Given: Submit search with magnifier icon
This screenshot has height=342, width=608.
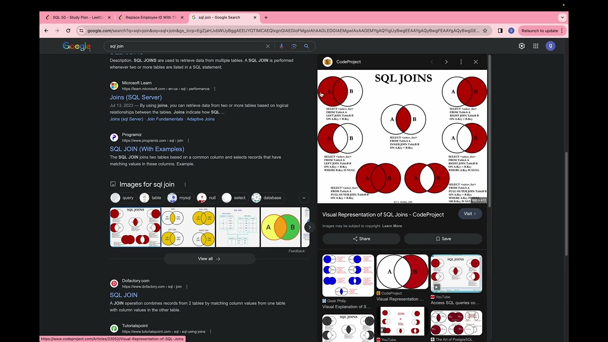Looking at the screenshot, I should click(306, 46).
